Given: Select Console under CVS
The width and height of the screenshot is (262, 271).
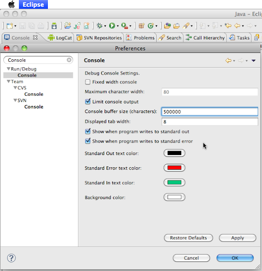Looking at the screenshot, I should pos(34,94).
